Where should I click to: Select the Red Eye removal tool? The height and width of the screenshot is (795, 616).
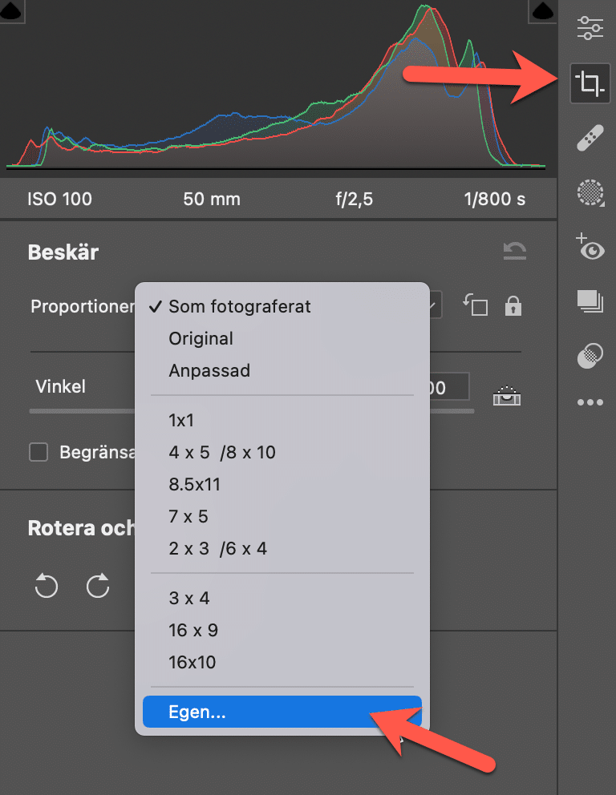pyautogui.click(x=590, y=247)
